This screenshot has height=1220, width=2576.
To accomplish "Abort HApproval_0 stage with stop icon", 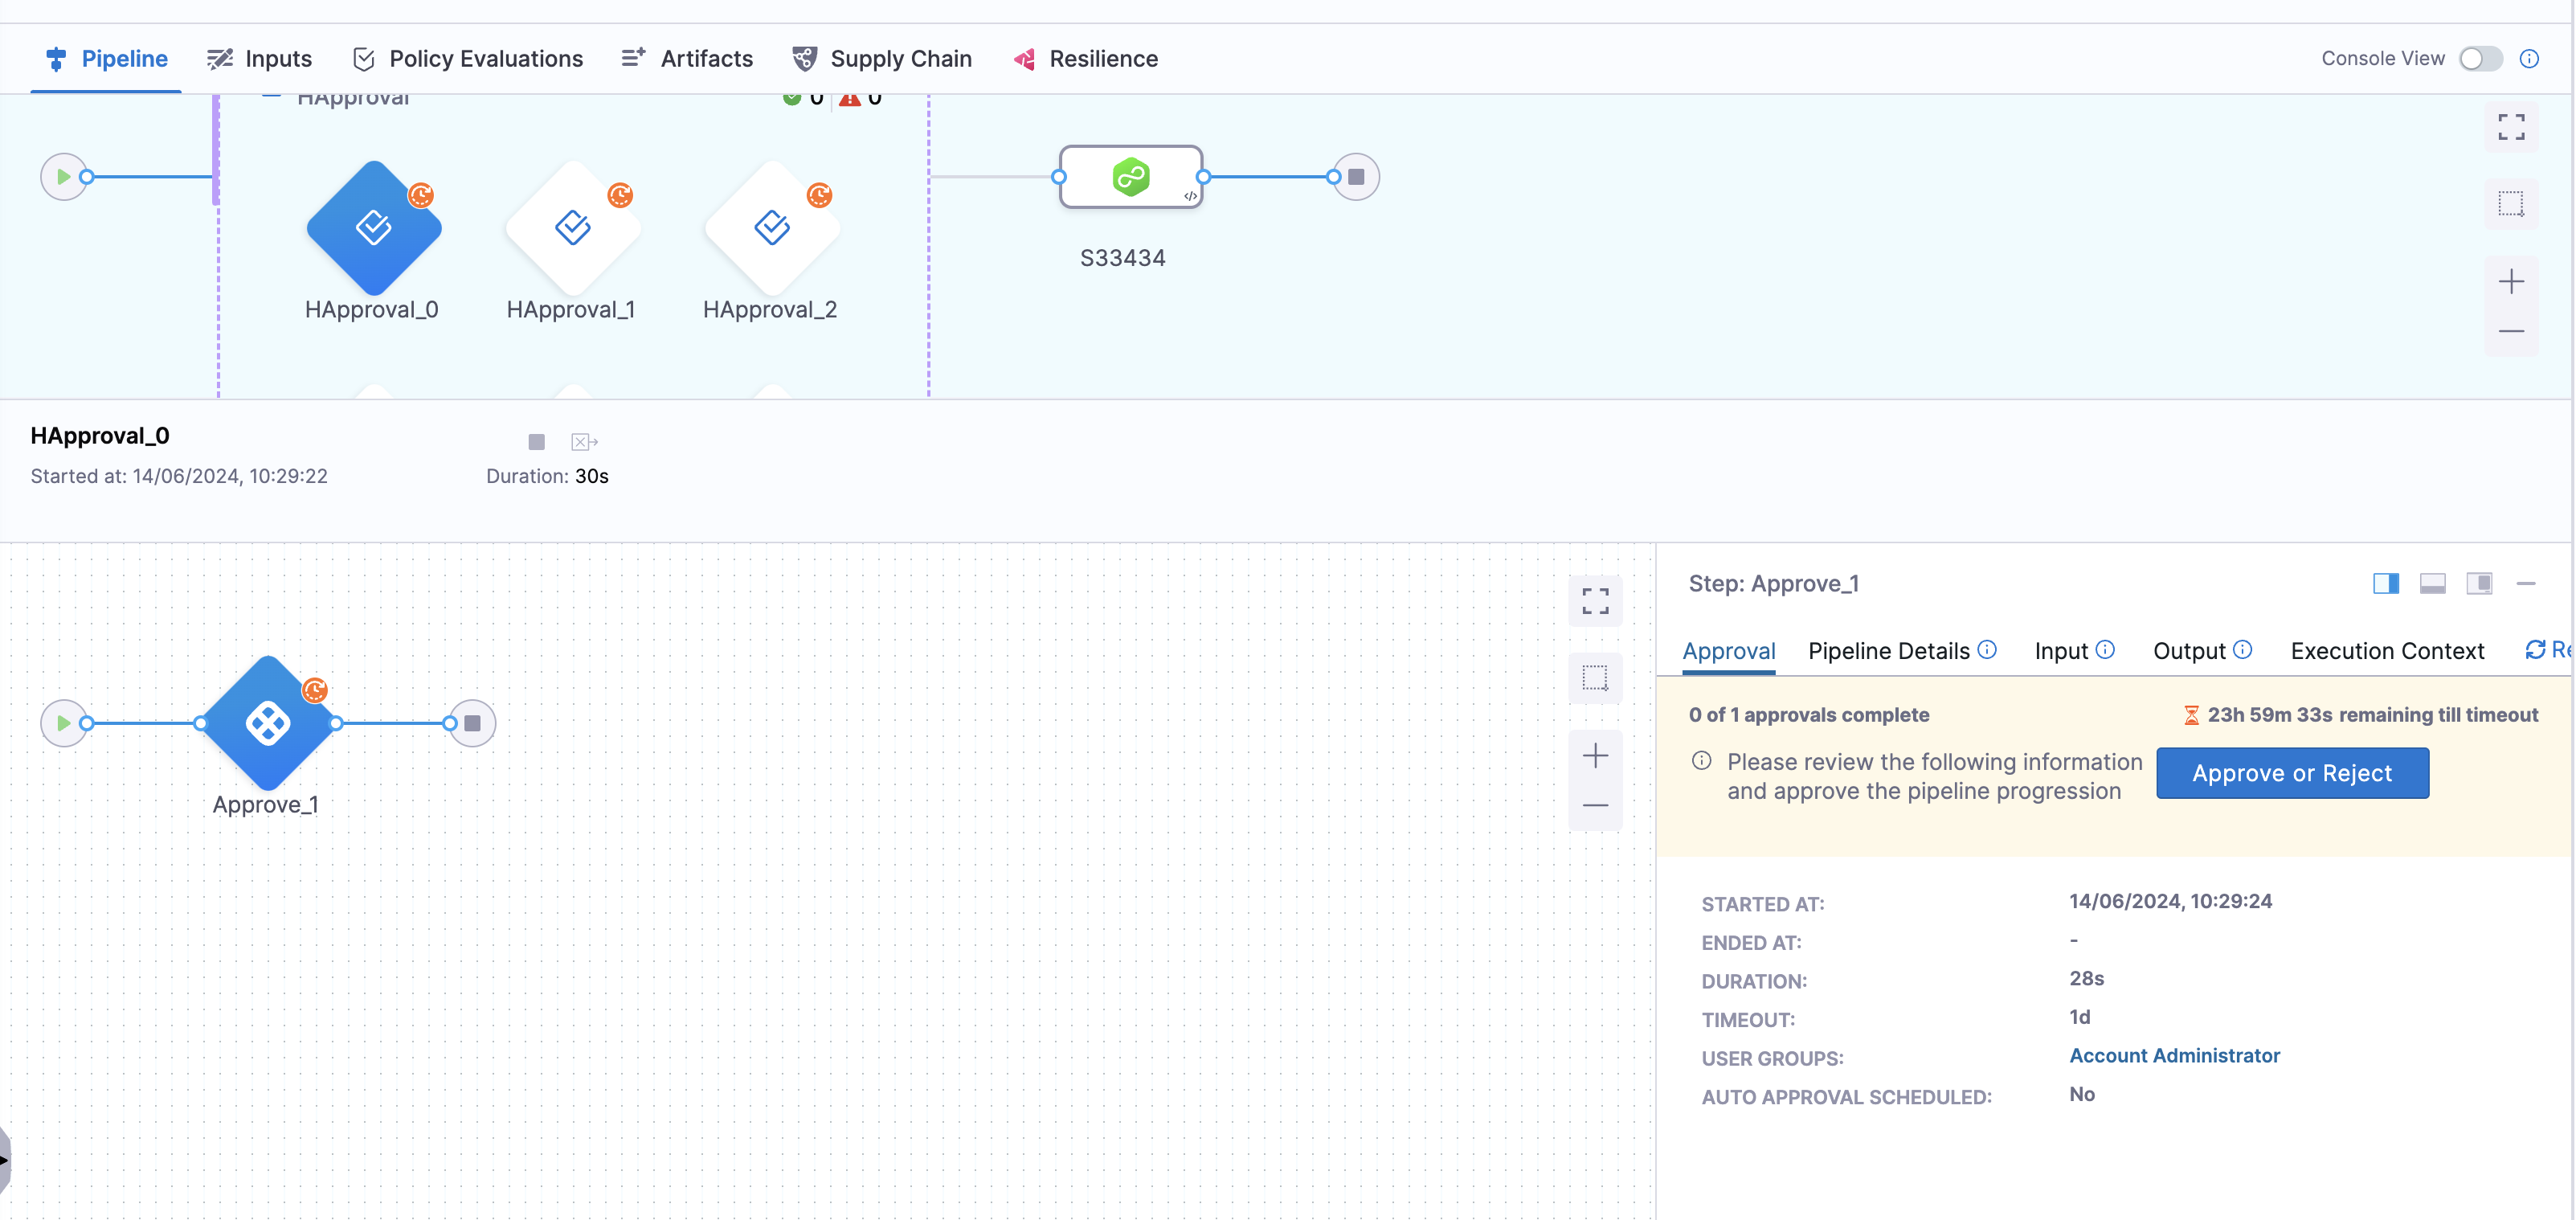I will click(536, 442).
